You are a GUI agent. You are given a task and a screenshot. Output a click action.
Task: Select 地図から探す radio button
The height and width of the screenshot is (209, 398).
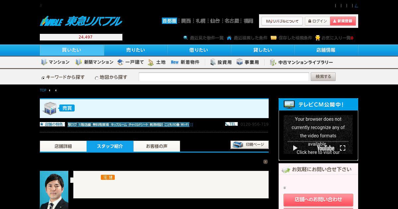pyautogui.click(x=97, y=78)
